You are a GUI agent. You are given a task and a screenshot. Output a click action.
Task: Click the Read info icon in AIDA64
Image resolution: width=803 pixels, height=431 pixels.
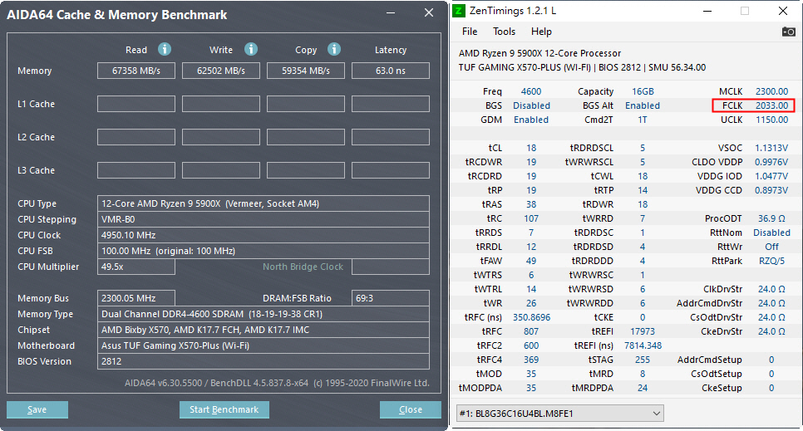coord(165,49)
